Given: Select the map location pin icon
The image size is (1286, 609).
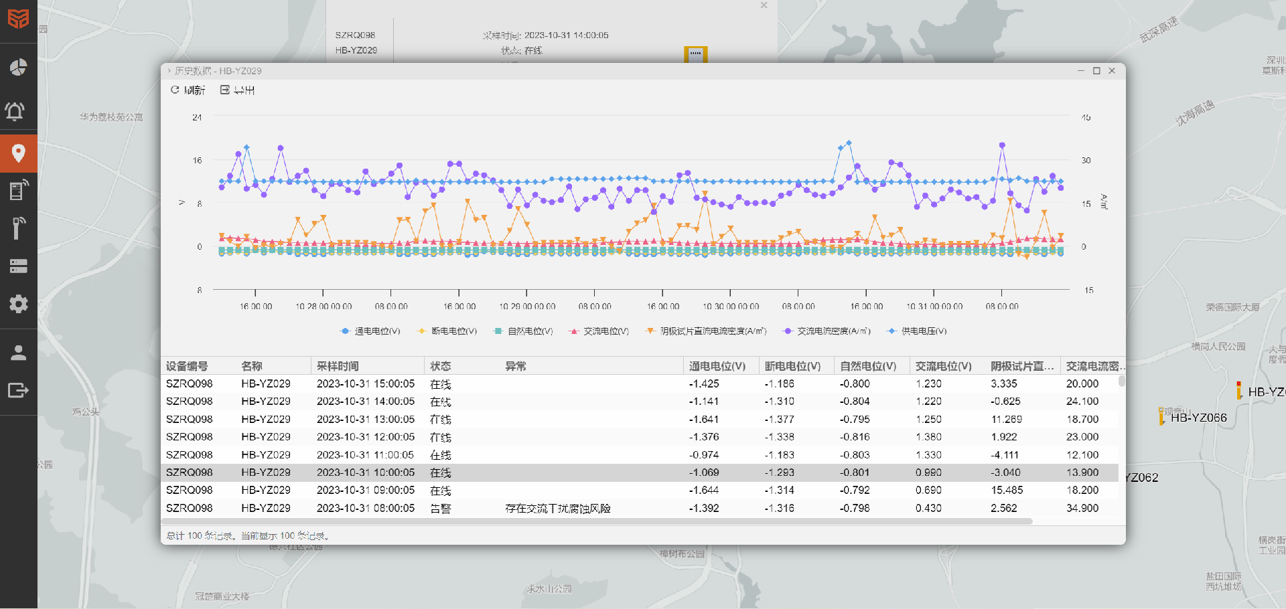Looking at the screenshot, I should 18,153.
